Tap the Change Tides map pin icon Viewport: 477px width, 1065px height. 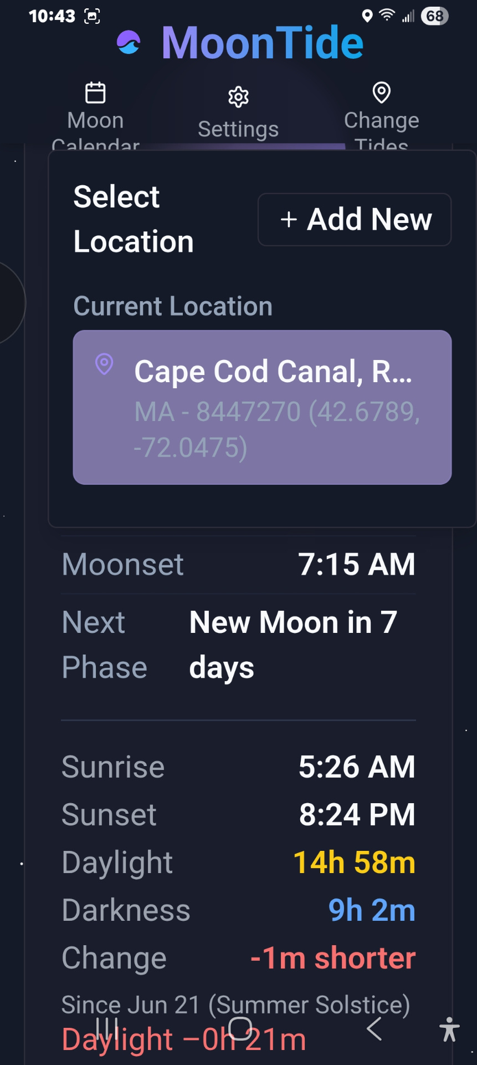[381, 92]
